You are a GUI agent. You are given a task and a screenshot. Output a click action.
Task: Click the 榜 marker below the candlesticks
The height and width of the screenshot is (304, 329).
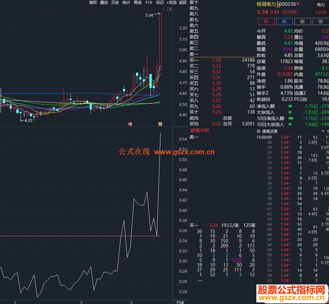160,124
